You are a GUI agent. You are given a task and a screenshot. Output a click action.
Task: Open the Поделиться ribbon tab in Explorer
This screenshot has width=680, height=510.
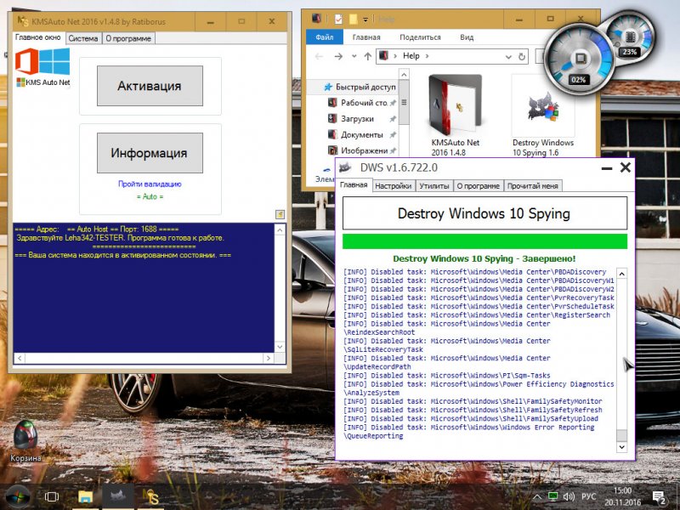pyautogui.click(x=420, y=37)
